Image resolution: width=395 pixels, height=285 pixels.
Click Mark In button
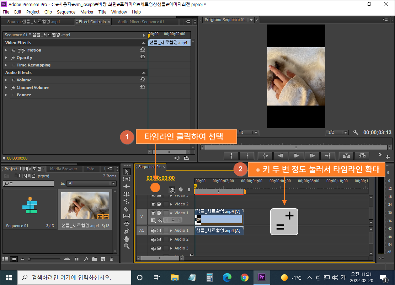pyautogui.click(x=231, y=156)
